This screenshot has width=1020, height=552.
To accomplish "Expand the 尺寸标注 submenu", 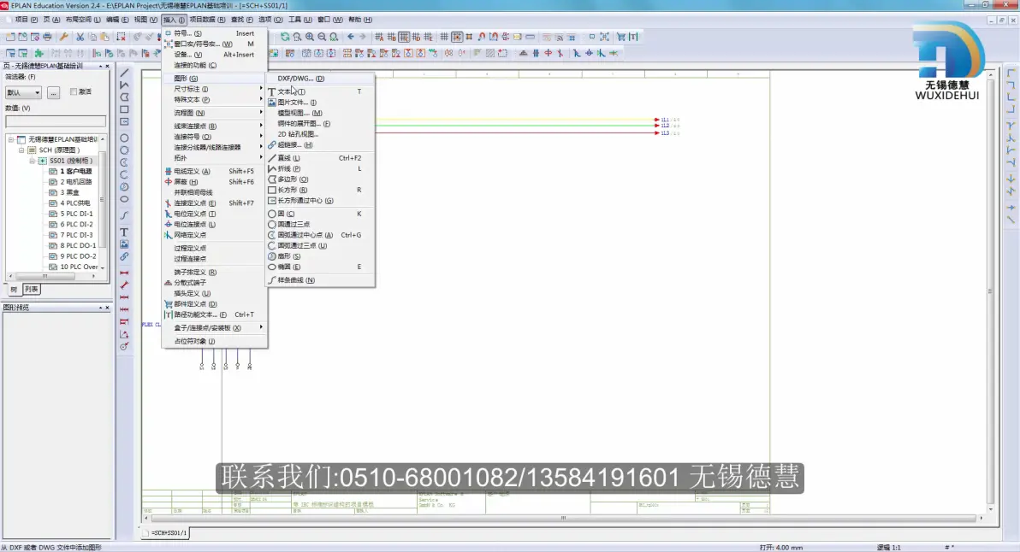I will pyautogui.click(x=215, y=89).
